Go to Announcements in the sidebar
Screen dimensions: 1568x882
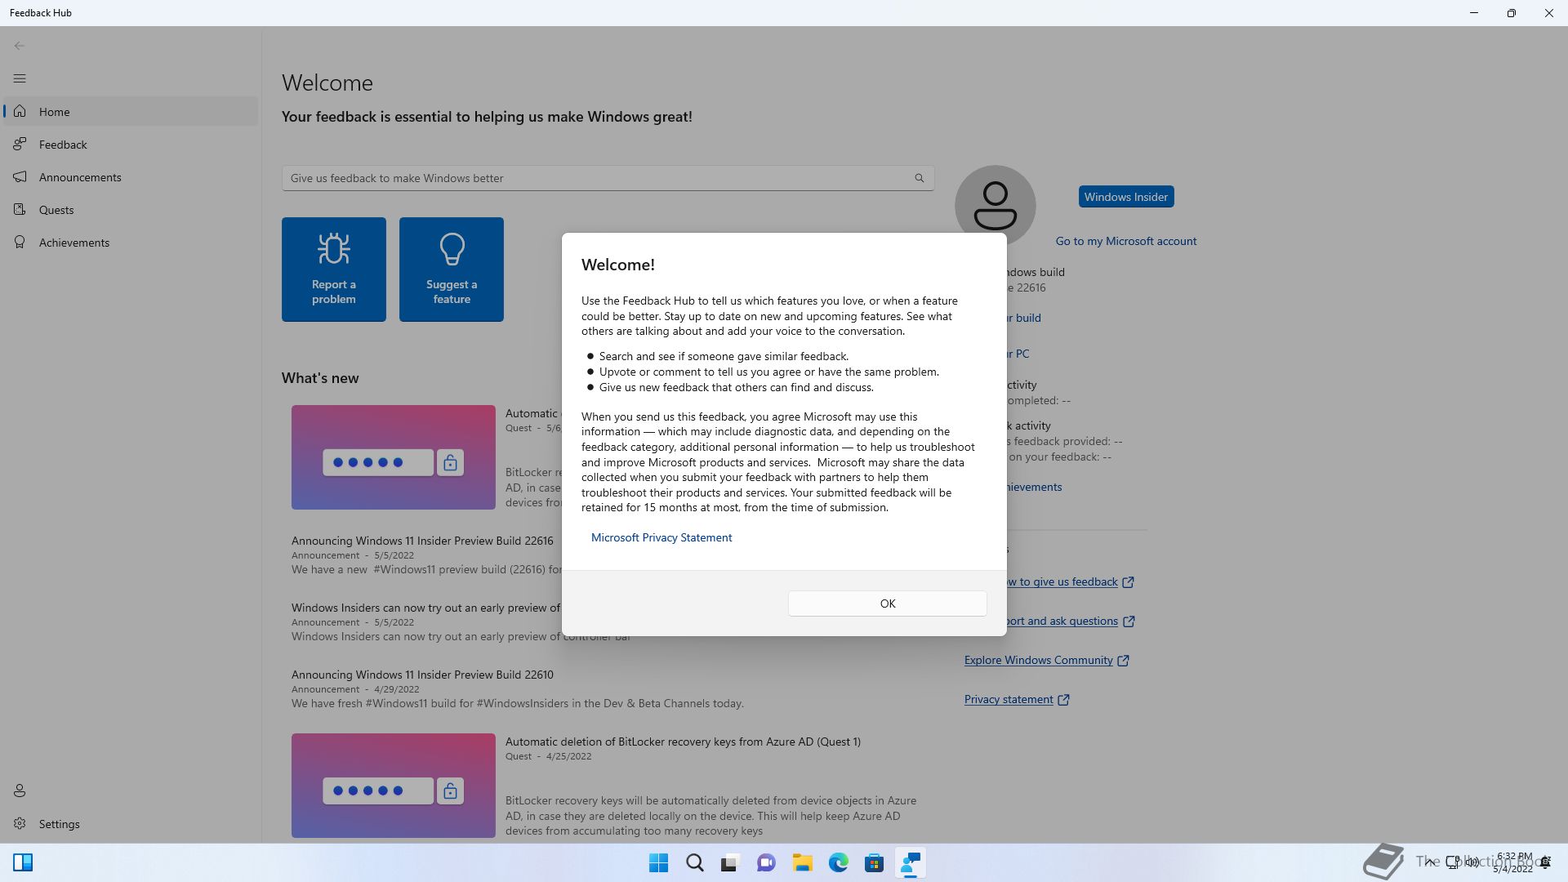click(131, 177)
